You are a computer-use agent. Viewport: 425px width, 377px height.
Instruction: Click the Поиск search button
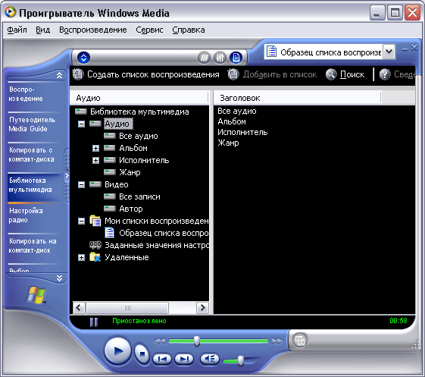pos(345,74)
